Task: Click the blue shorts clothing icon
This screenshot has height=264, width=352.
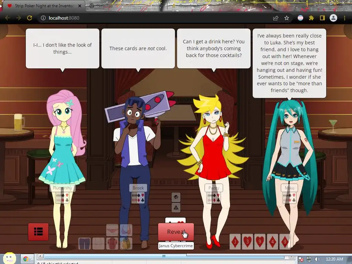Action: (85, 244)
